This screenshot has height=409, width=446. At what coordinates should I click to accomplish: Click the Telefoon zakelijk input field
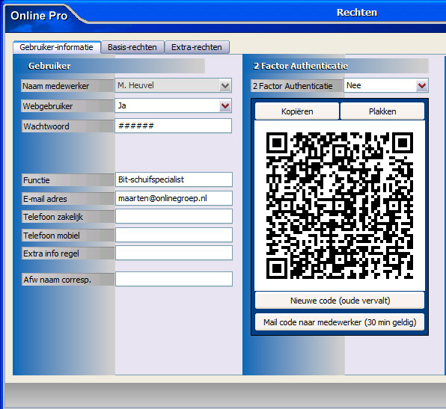click(x=174, y=216)
